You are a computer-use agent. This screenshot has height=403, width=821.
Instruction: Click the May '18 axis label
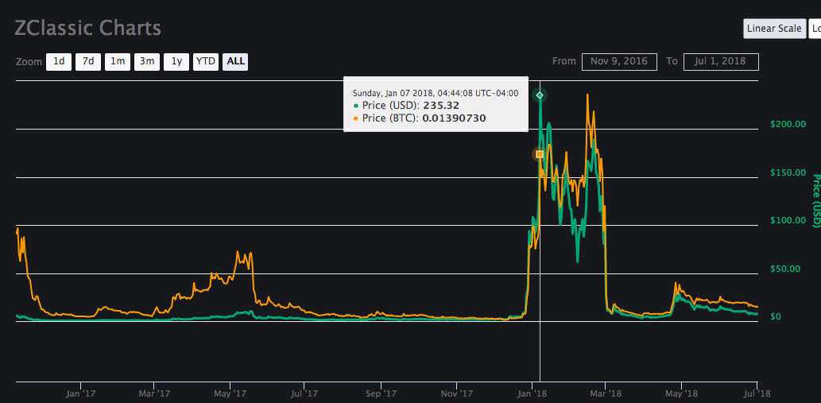[681, 393]
